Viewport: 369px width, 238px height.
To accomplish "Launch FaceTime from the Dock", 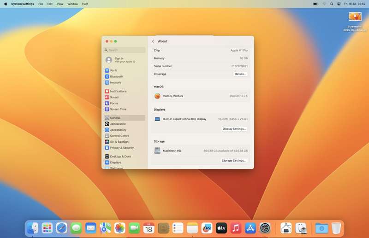I will click(x=134, y=228).
